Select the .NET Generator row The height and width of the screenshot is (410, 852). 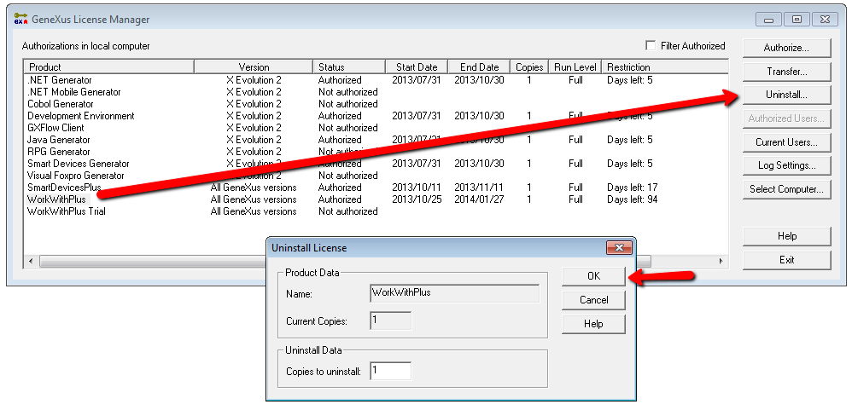[376, 80]
